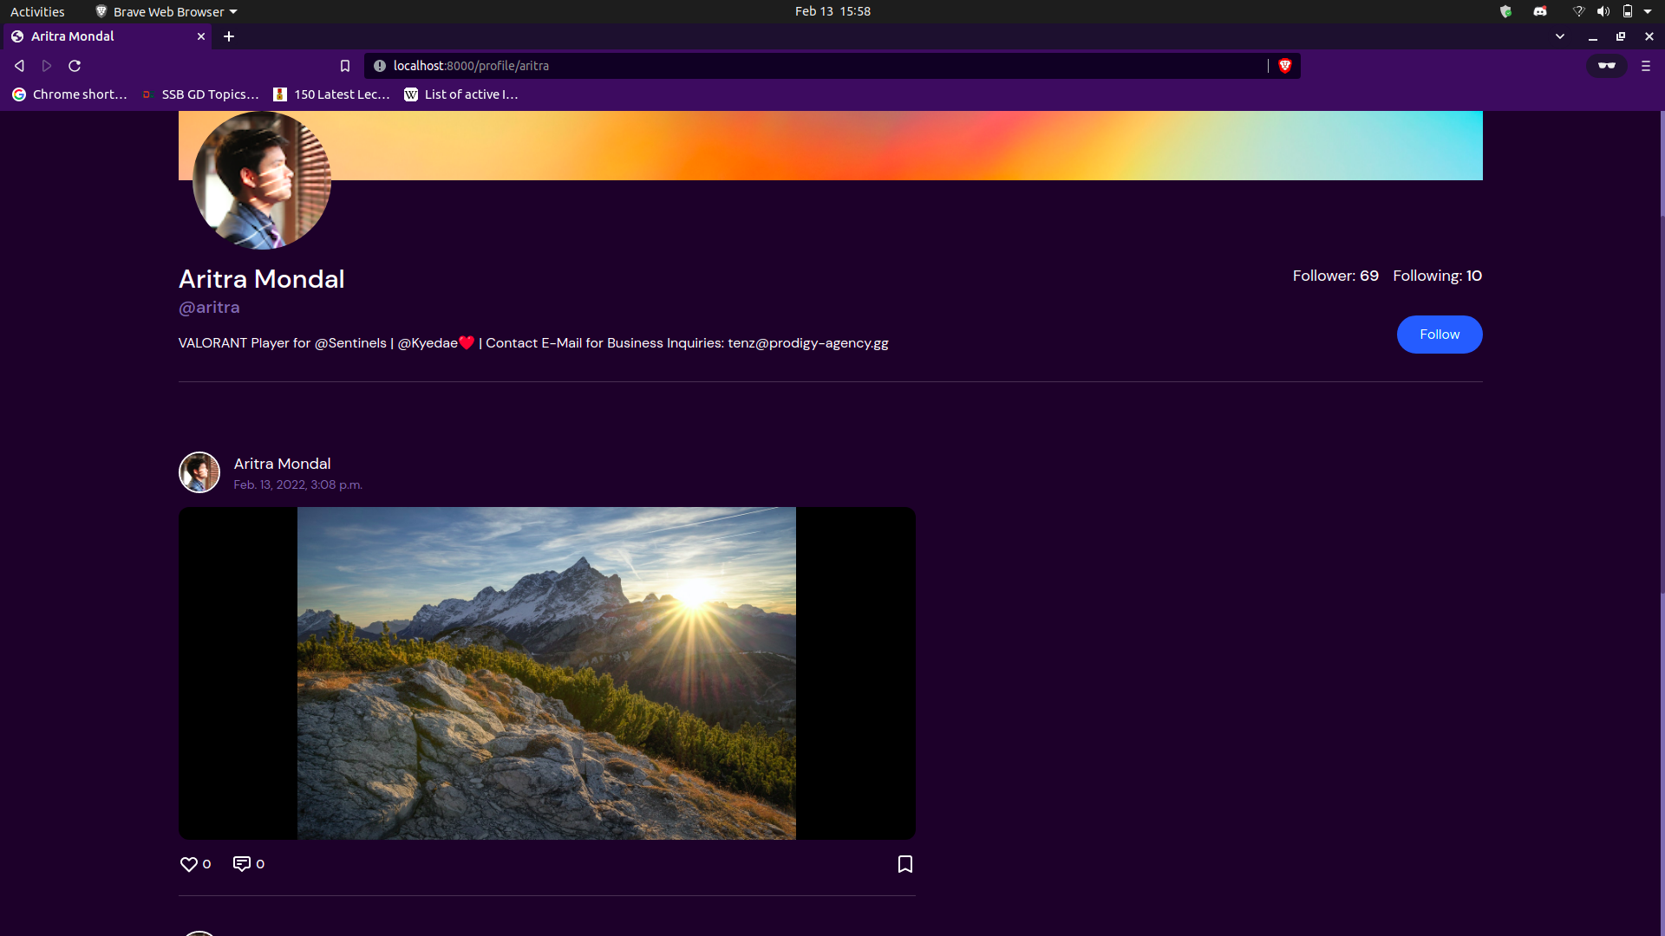The width and height of the screenshot is (1665, 936).
Task: Open Brave Web Browser app menu
Action: click(166, 11)
